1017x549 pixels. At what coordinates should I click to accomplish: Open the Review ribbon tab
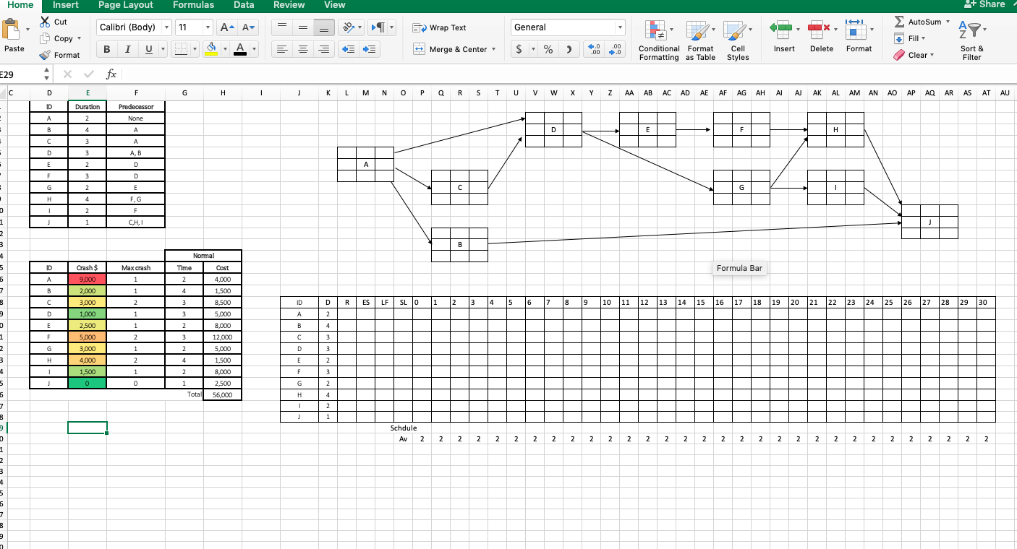(289, 5)
